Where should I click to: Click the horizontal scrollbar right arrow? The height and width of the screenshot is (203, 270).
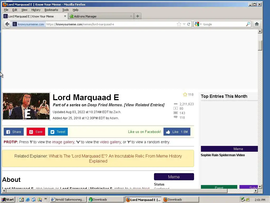click(256, 191)
